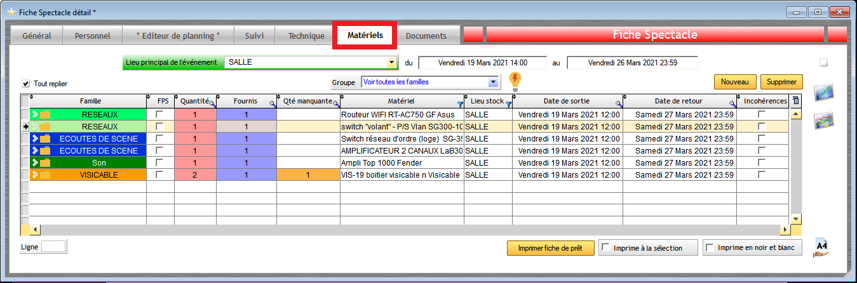Toggle the Tout replier checkbox
The image size is (857, 283).
26,83
